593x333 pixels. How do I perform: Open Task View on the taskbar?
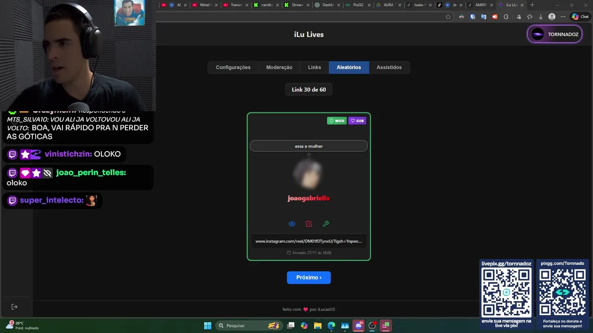[291, 326]
